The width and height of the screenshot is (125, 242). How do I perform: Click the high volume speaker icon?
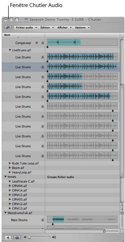point(54,237)
